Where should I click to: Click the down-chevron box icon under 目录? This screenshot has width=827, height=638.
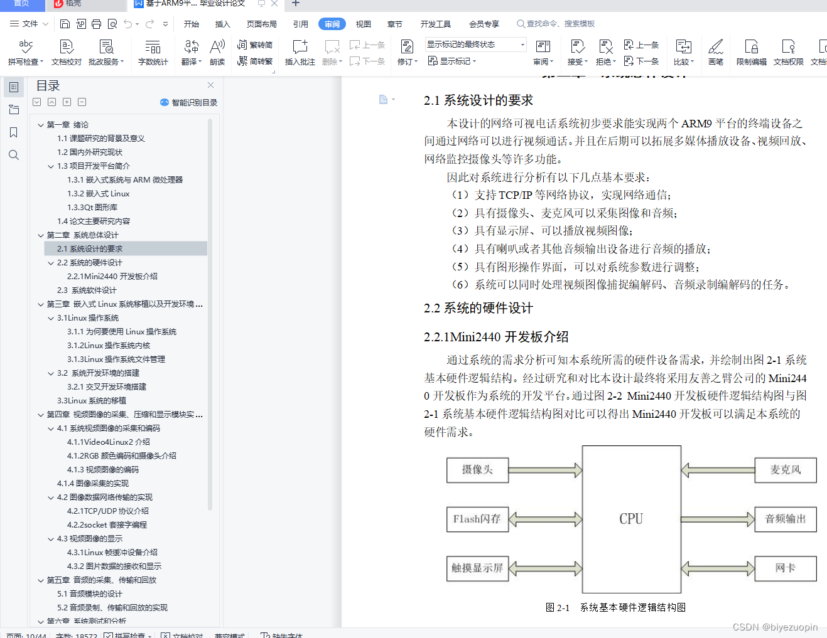coord(36,102)
